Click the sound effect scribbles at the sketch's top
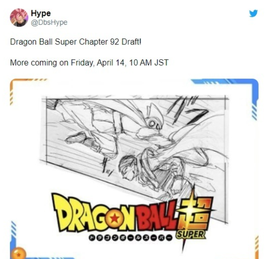 188,109
